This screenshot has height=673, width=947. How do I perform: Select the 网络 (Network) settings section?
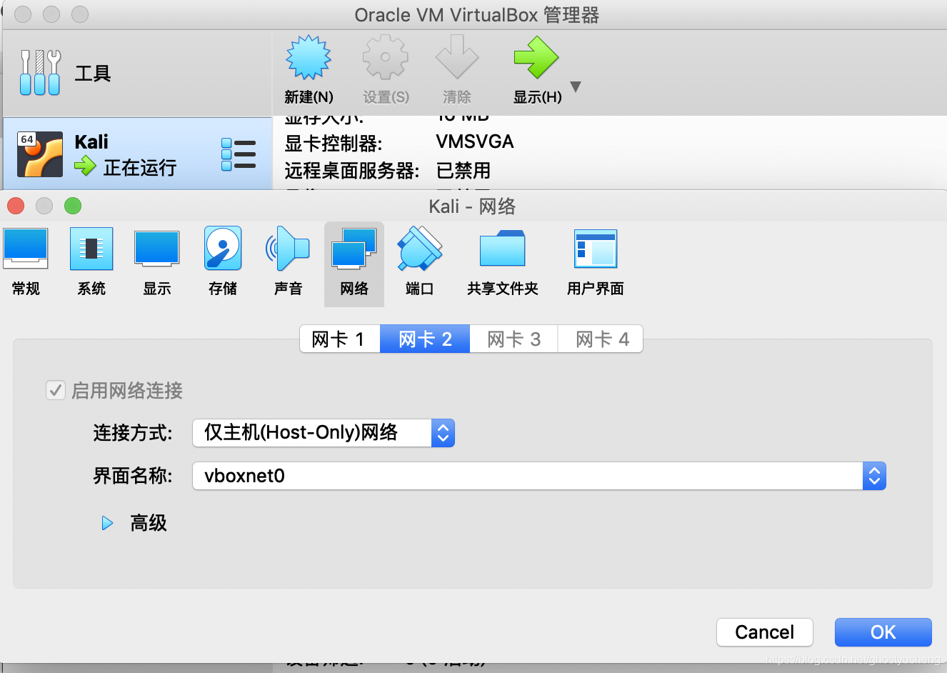pos(354,263)
